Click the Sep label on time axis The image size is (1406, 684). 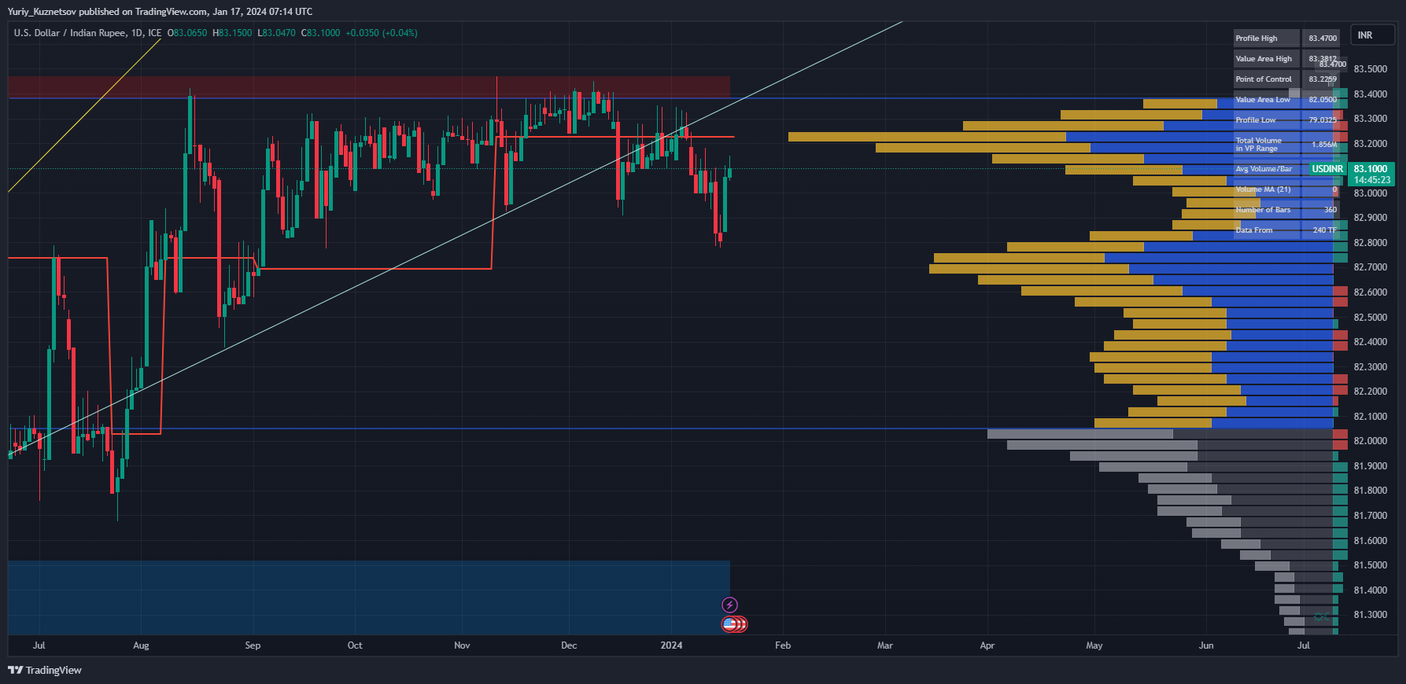[x=253, y=645]
